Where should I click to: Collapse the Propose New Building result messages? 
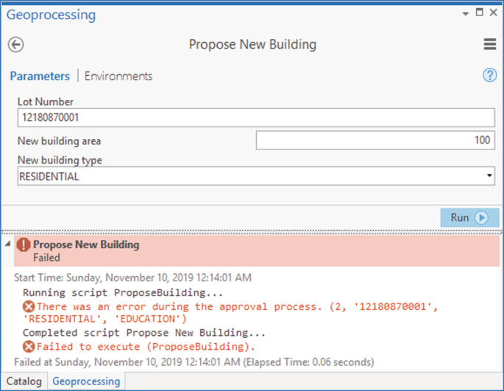(x=7, y=244)
